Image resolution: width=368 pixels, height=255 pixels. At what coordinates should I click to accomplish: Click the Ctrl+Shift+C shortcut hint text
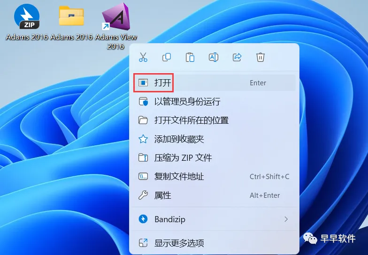269,176
